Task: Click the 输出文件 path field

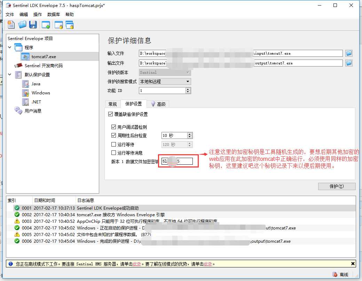Action: tap(241, 63)
